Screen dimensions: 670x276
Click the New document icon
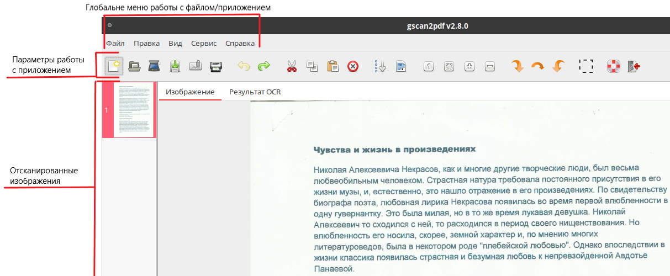pos(113,67)
